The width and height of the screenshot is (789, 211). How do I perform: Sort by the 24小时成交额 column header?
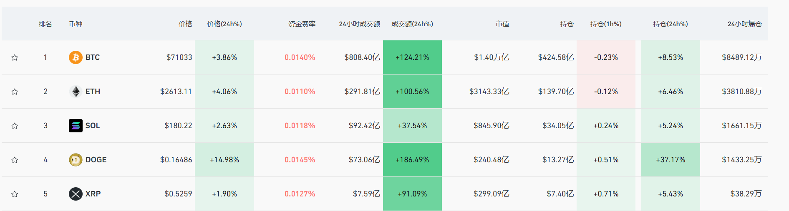[x=360, y=24]
